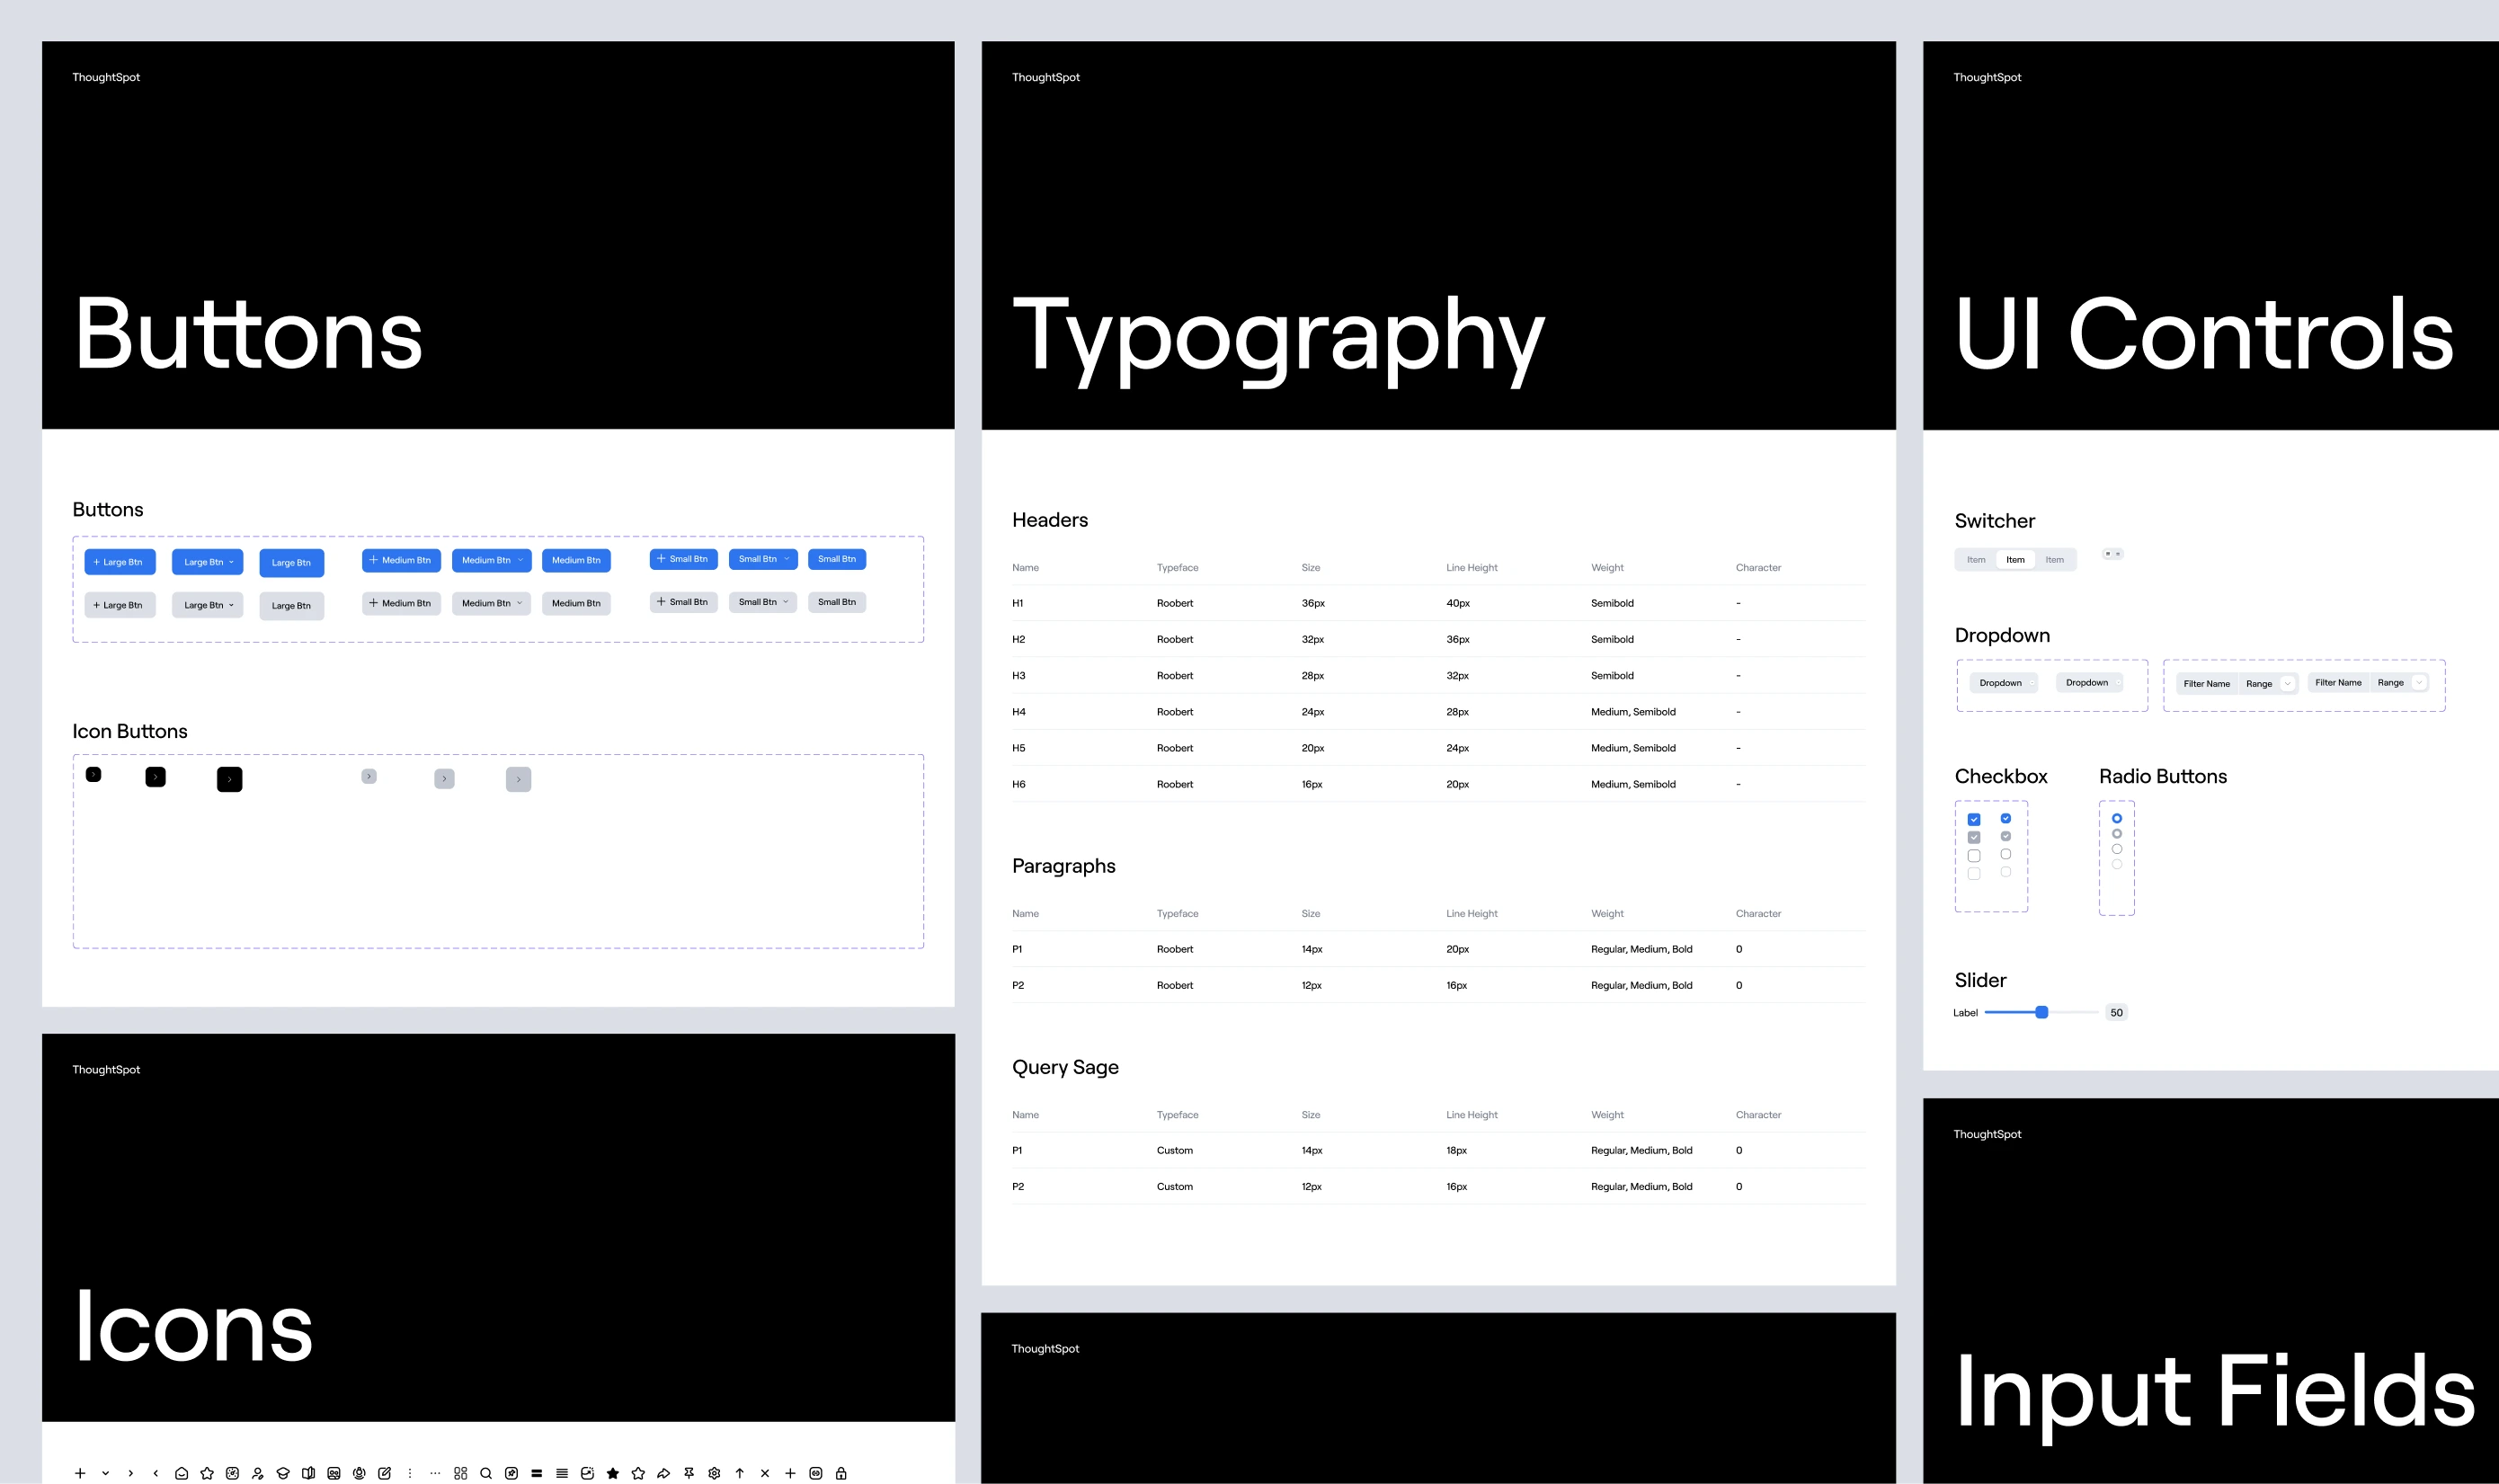Click the filled black star icon

[x=613, y=1473]
